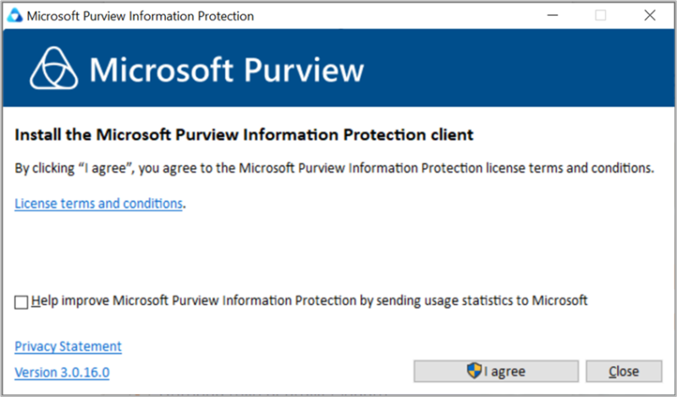Click the Version 3.0.16.0 link
This screenshot has height=397, width=677.
point(62,372)
